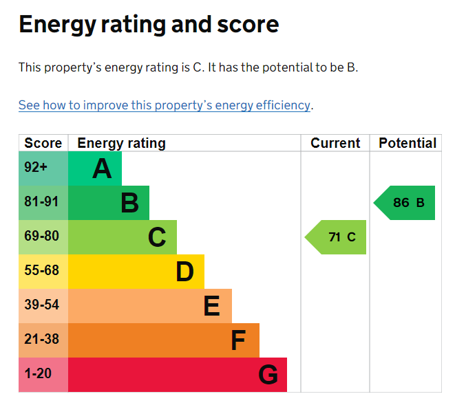Click the green A rating bar

(95, 168)
